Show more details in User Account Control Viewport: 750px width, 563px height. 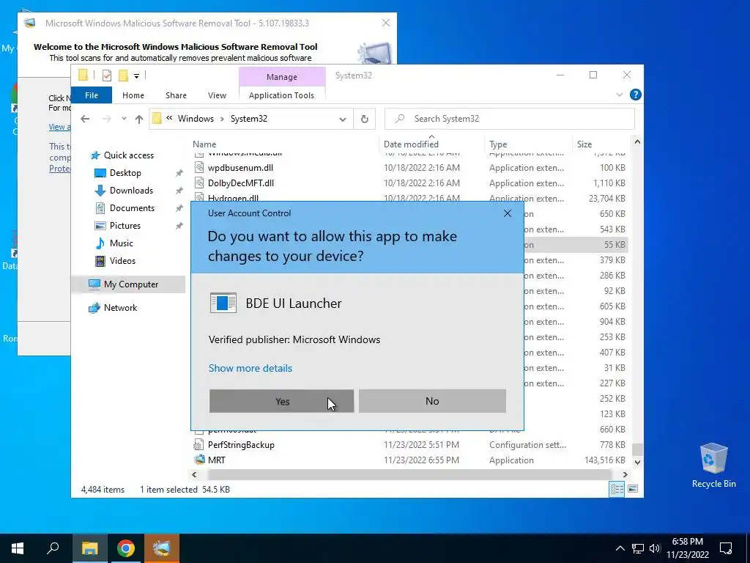coord(250,368)
